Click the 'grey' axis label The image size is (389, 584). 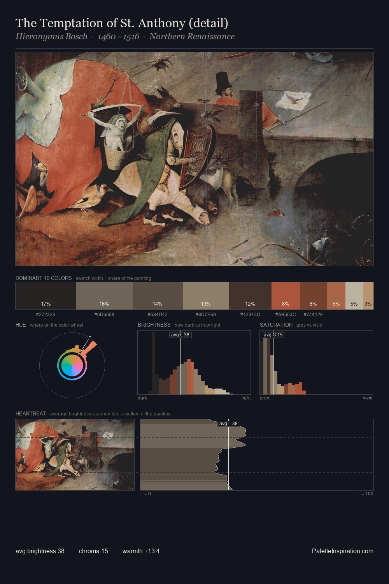pos(265,398)
